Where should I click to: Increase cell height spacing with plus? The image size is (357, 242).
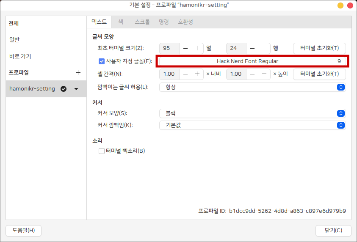pos(264,74)
